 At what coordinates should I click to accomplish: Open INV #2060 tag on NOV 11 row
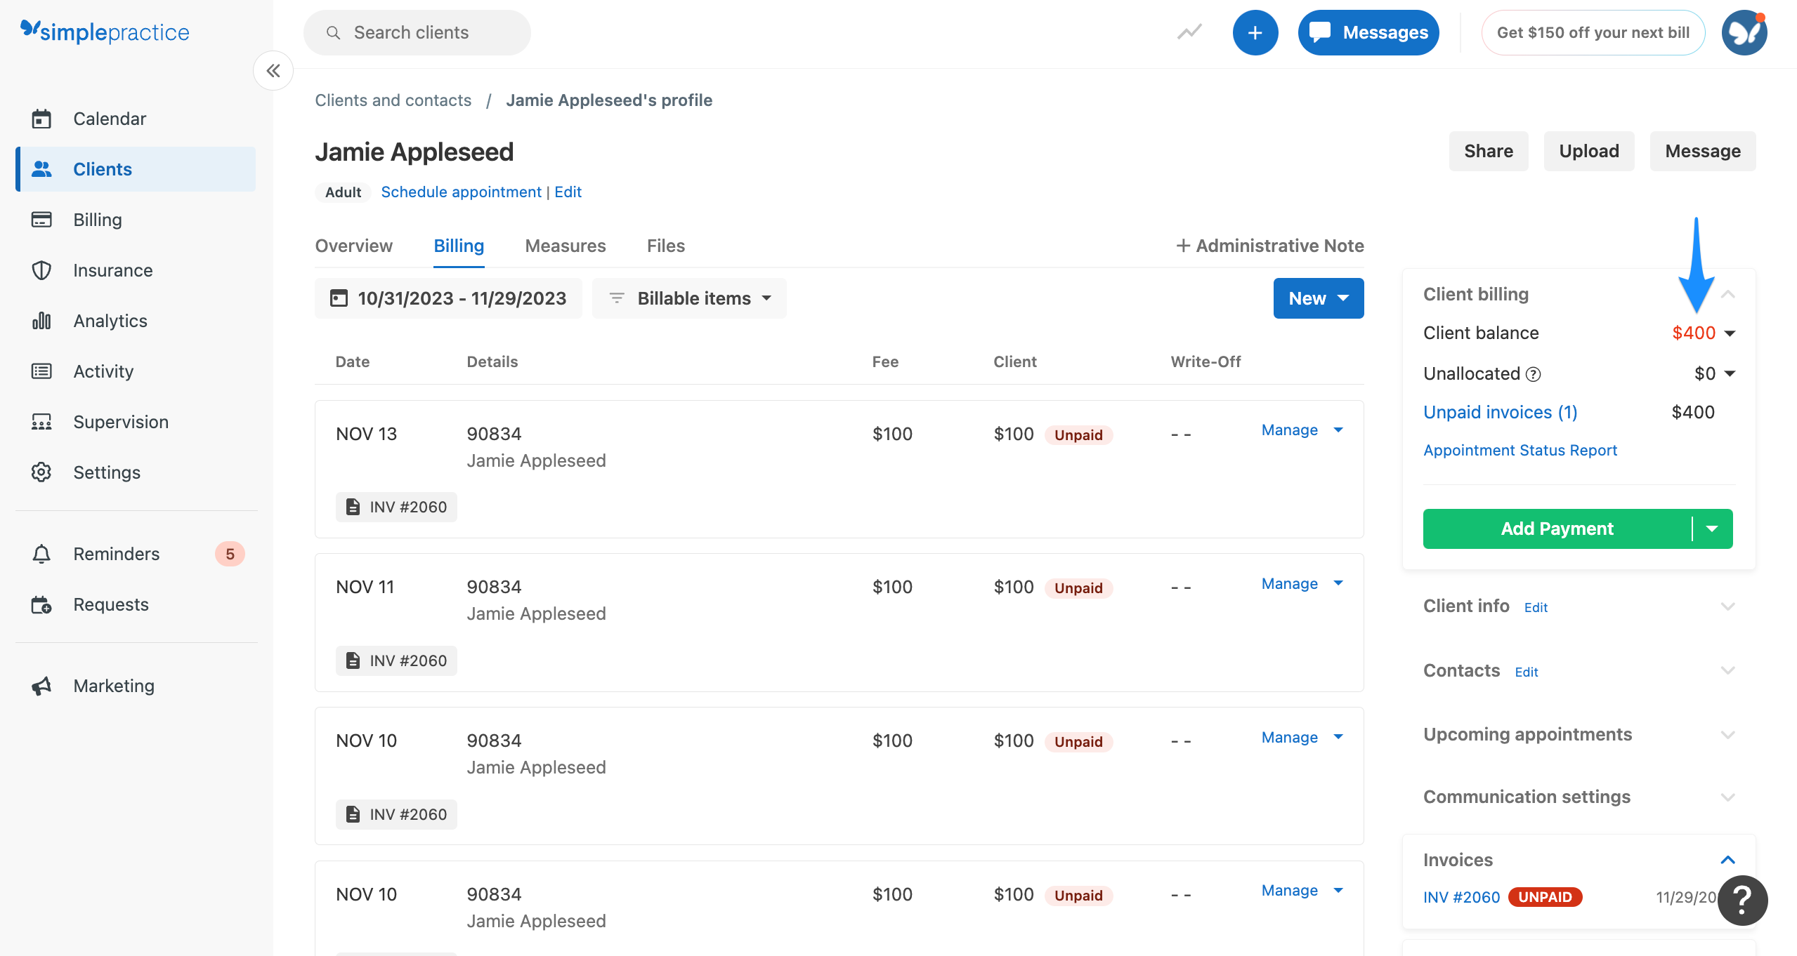pyautogui.click(x=396, y=660)
